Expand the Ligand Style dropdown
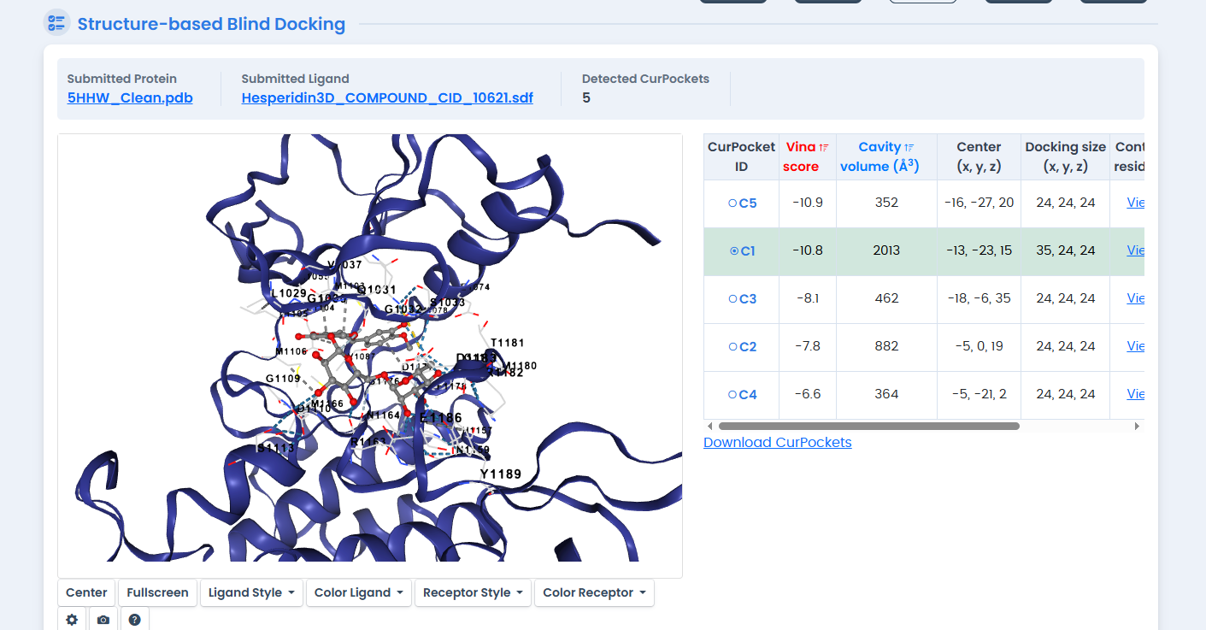 [251, 592]
